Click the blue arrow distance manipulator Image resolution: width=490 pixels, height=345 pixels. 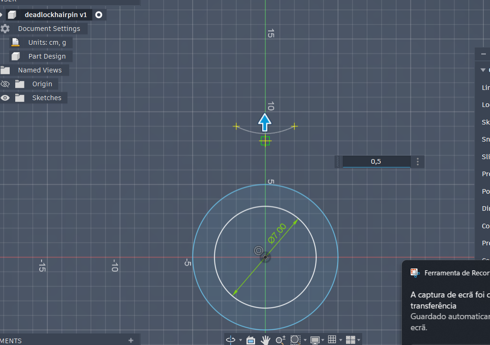tap(265, 122)
